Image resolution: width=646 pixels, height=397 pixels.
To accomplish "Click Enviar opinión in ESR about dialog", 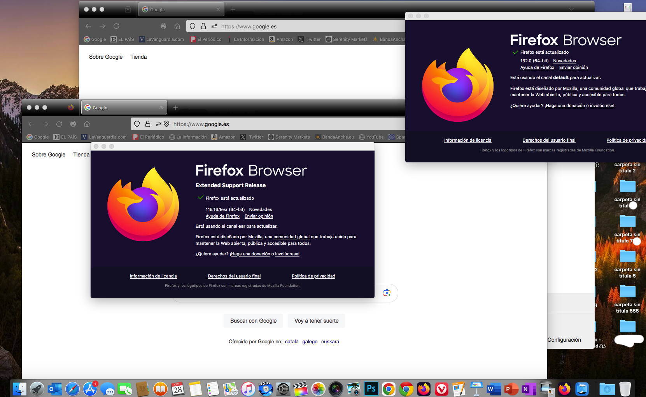I will 259,216.
